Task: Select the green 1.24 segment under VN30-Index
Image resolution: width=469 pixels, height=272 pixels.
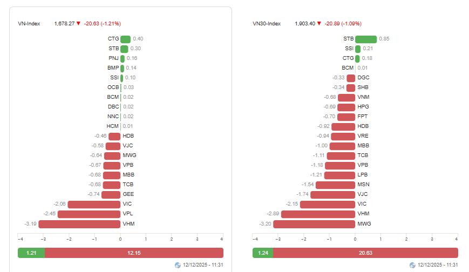Action: coord(262,253)
